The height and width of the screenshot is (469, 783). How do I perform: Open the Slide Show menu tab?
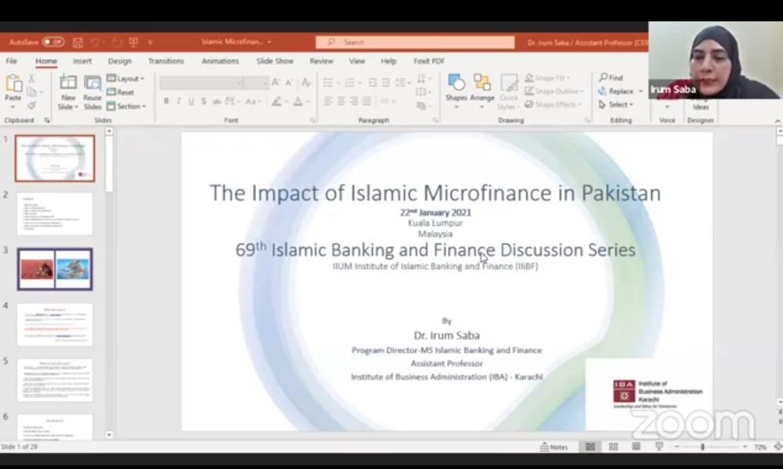[272, 60]
